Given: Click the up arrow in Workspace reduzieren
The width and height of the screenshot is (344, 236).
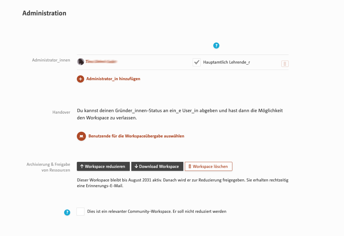Looking at the screenshot, I should click(x=82, y=166).
